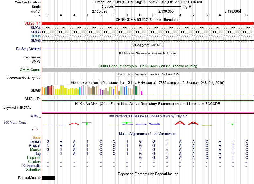Viewport: 254px width, 184px height.
Task: Click the RepeatMasker track label
Action: click(x=29, y=178)
